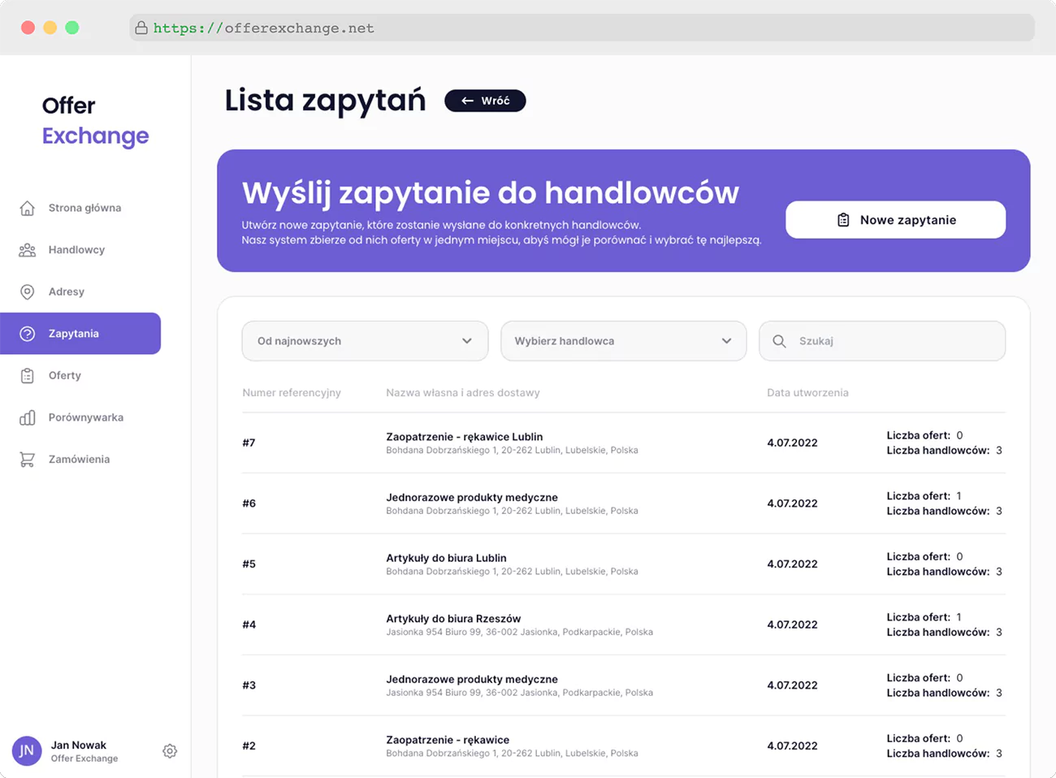Expand the Wybierz handlowca dropdown
The height and width of the screenshot is (778, 1056).
click(x=623, y=340)
